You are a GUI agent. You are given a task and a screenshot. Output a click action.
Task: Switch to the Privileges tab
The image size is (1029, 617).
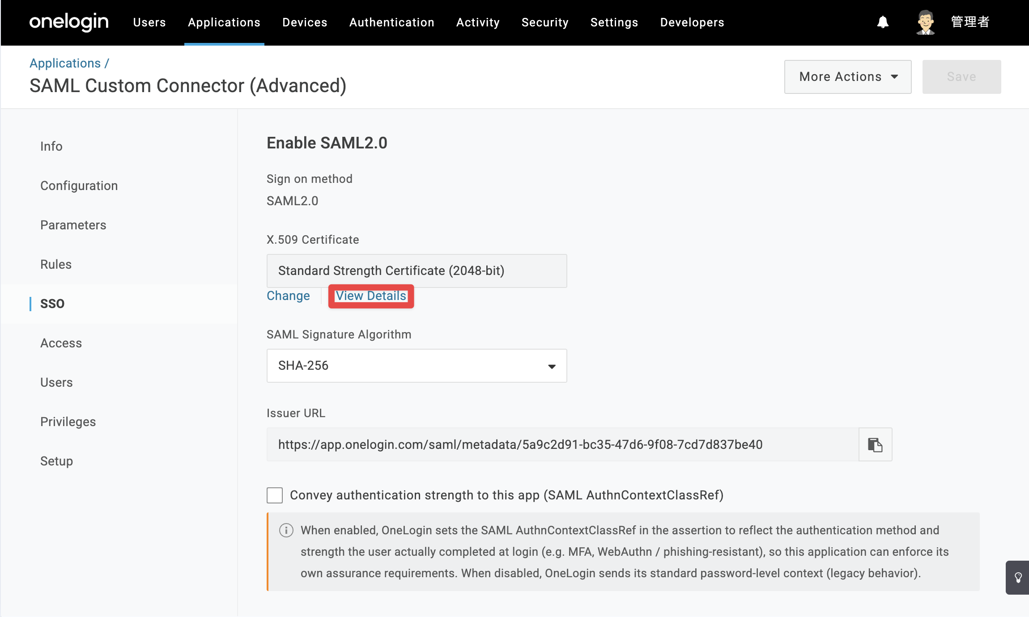coord(68,422)
